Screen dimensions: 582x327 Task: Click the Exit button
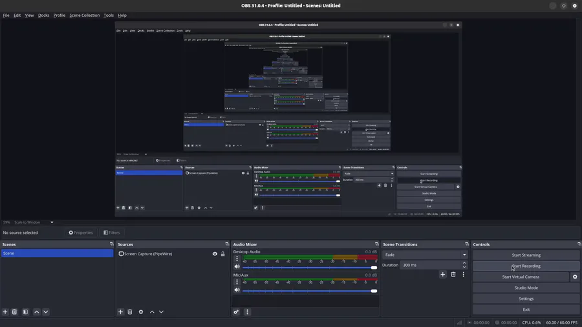pyautogui.click(x=526, y=310)
